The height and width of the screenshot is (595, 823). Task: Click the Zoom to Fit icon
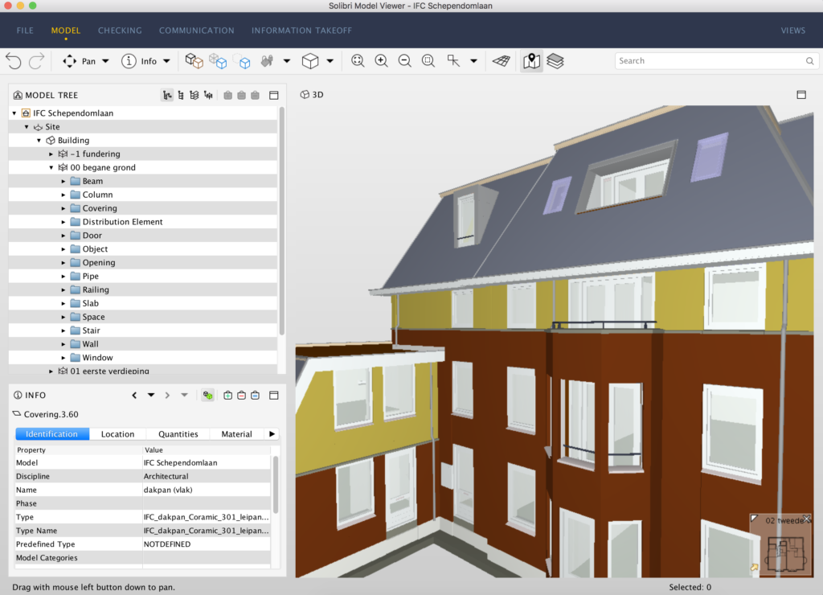click(x=357, y=60)
